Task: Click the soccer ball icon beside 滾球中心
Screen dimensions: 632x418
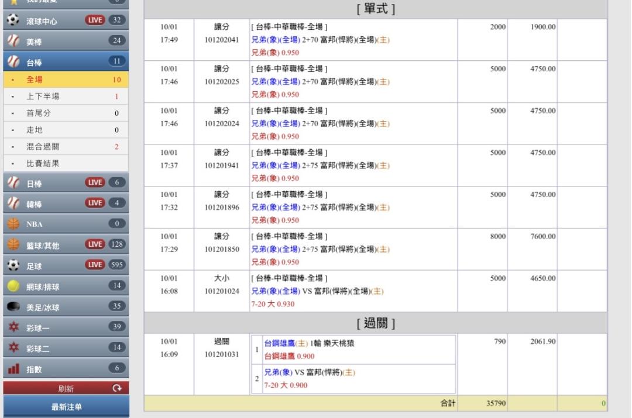Action: click(12, 20)
